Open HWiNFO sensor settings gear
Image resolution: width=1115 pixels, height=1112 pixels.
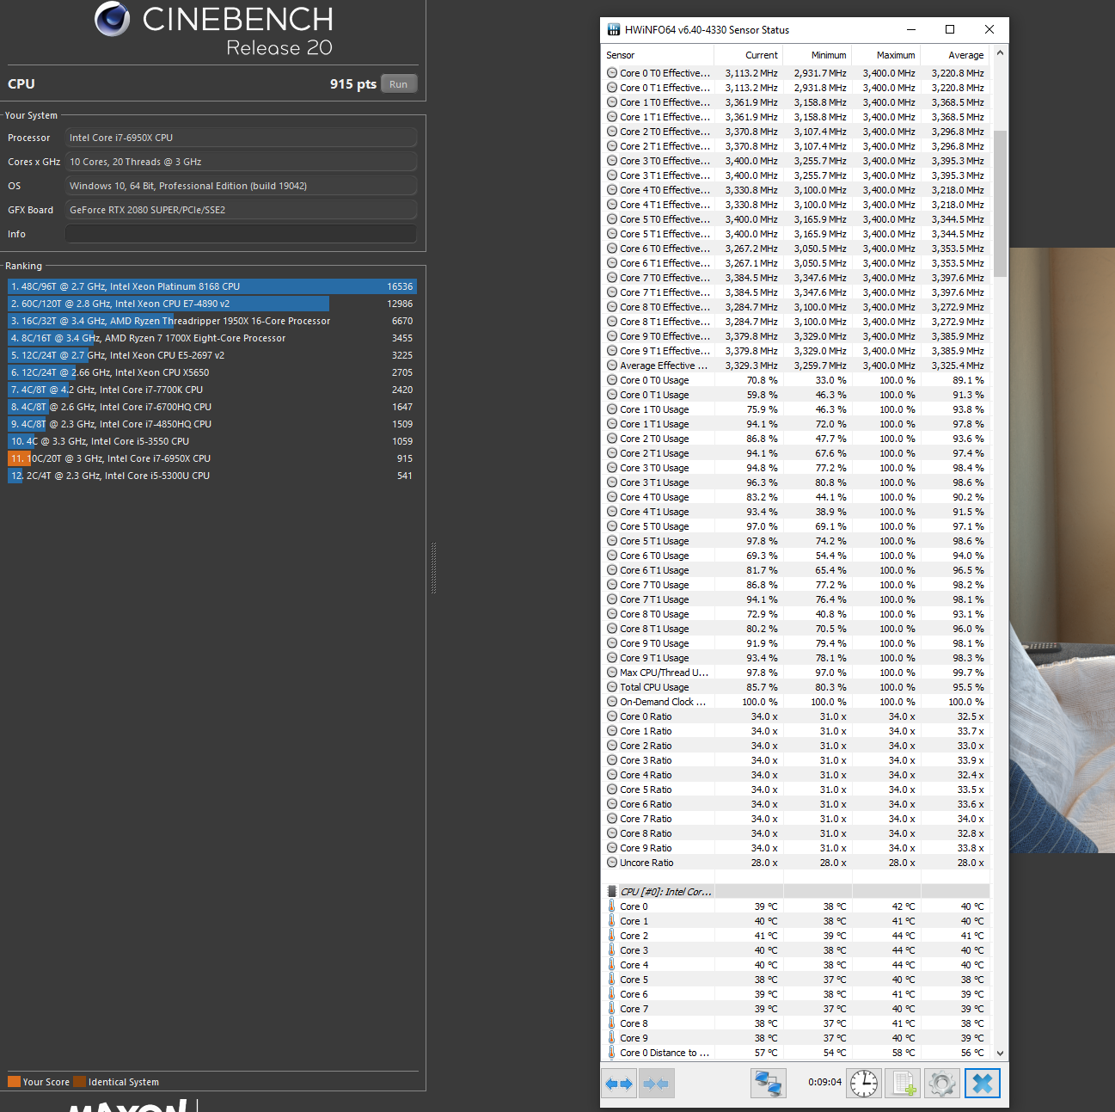(x=942, y=1084)
